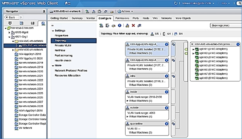Switch to the VMs tab
Screen dimensions: 242x139
pyautogui.click(x=155, y=18)
